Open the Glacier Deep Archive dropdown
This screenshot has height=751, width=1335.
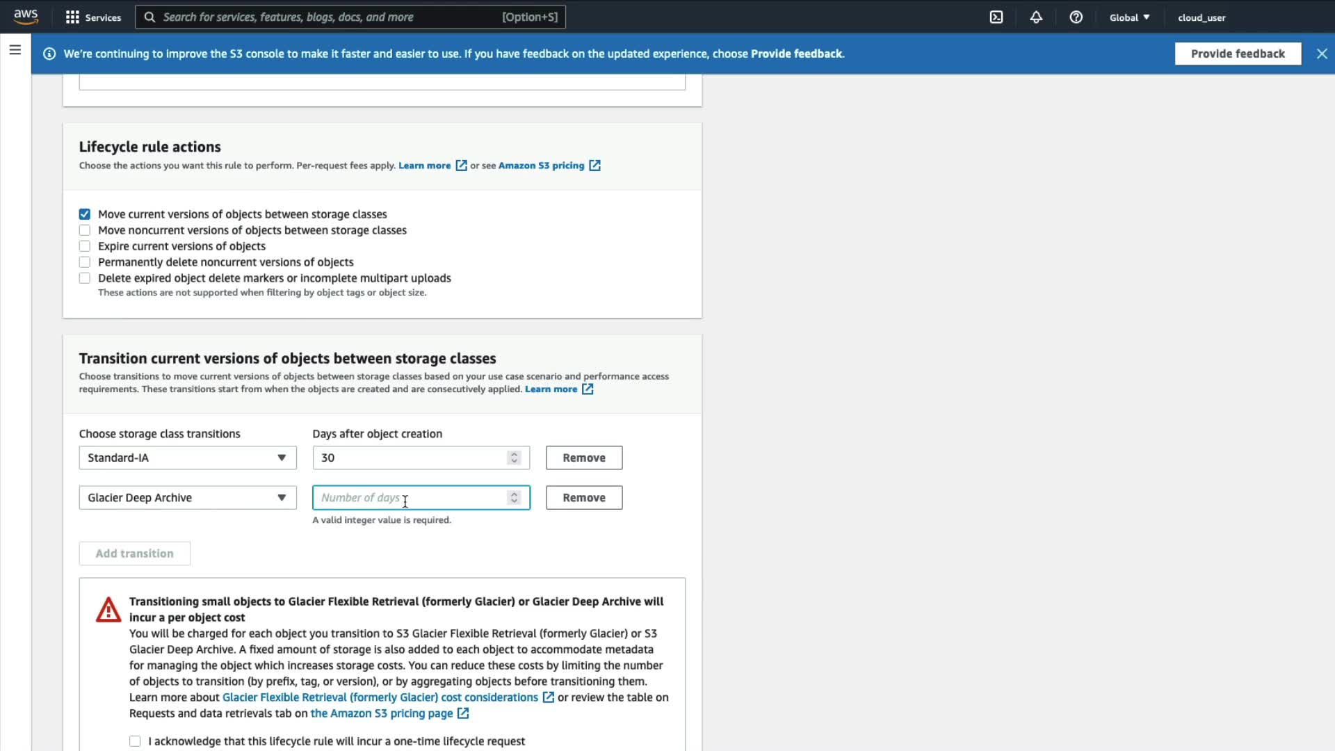tap(188, 498)
